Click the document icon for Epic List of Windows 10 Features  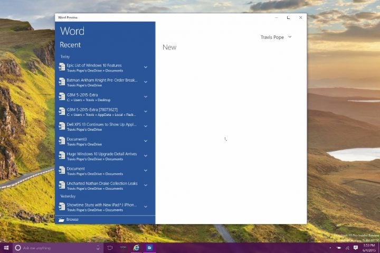click(x=62, y=67)
